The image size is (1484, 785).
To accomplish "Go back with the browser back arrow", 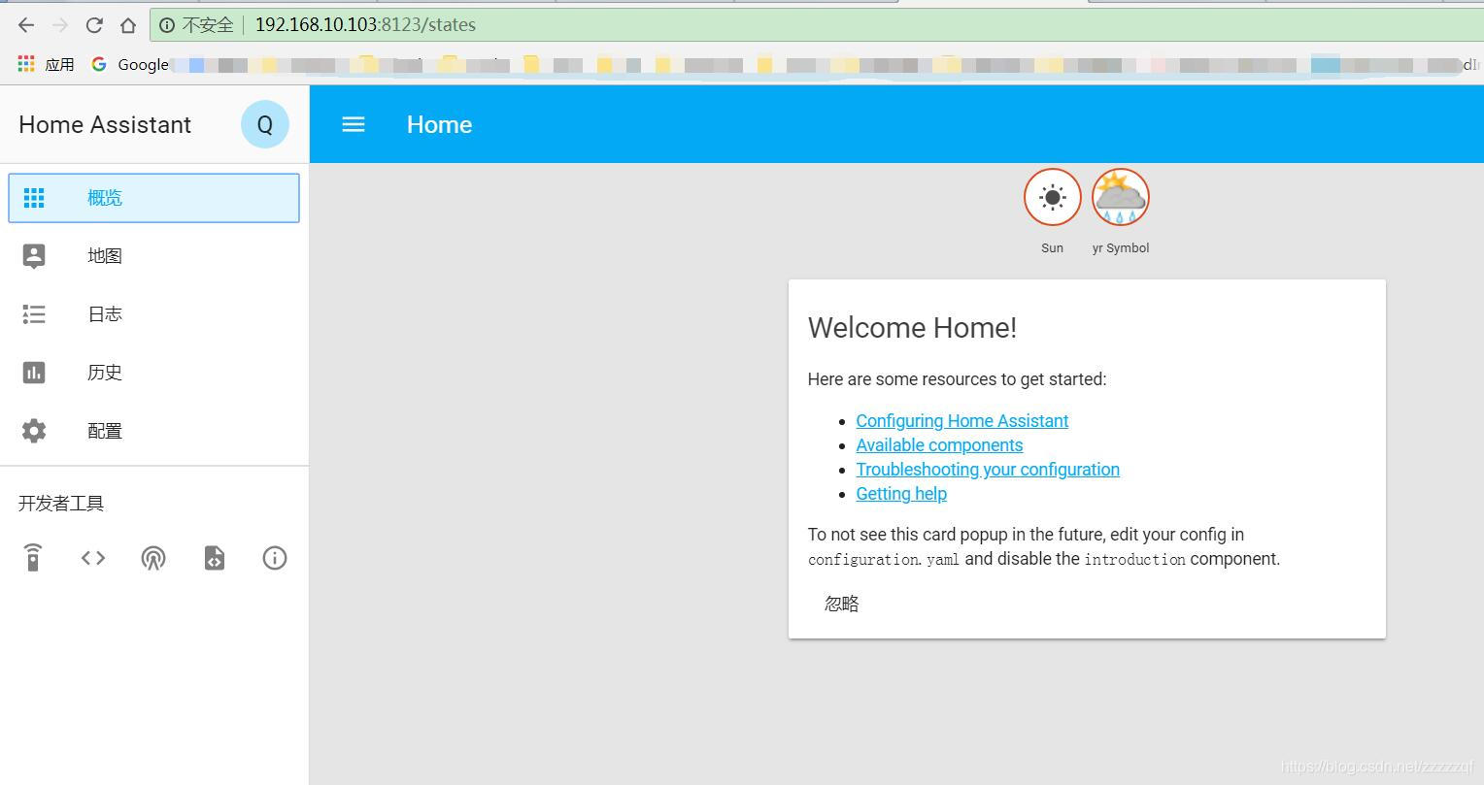I will coord(26,25).
